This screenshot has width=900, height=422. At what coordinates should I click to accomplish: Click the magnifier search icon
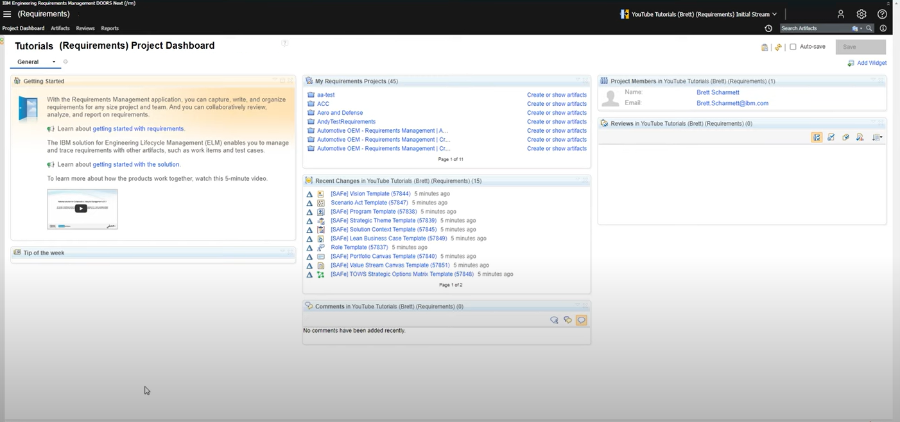869,28
